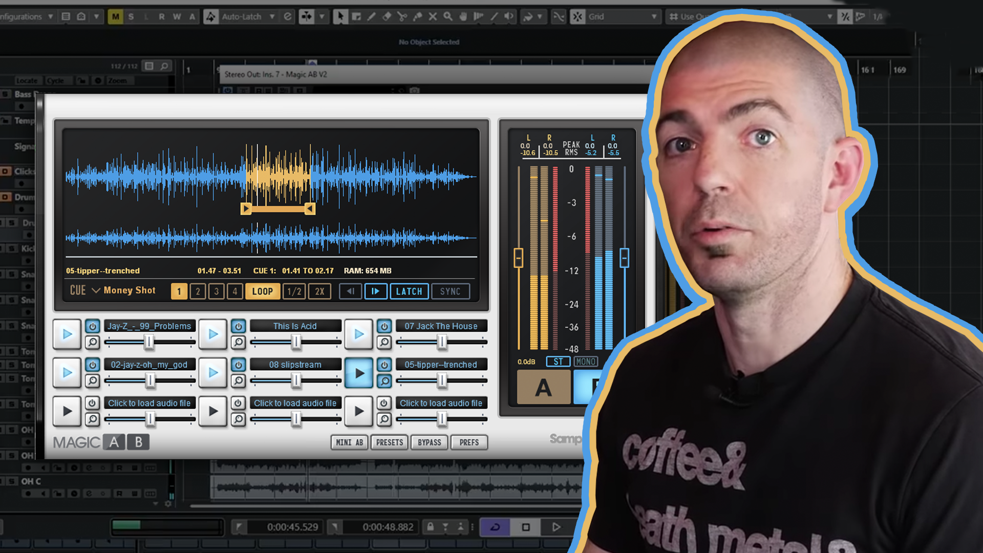The width and height of the screenshot is (983, 553).
Task: Select the Comp hand tool
Action: click(463, 16)
